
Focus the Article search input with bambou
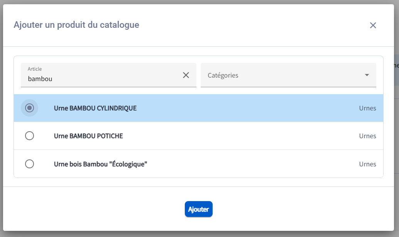pos(100,79)
